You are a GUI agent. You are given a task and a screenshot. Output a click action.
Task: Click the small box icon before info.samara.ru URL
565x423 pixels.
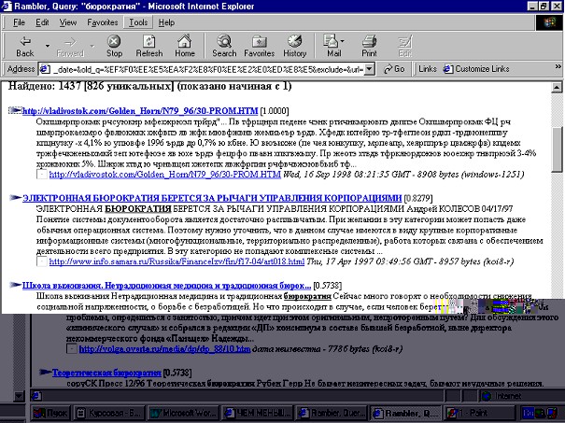42,262
